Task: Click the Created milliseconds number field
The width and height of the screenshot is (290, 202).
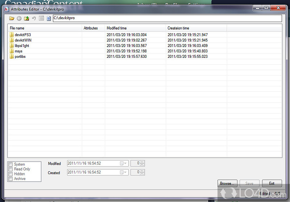Action: pos(136,172)
